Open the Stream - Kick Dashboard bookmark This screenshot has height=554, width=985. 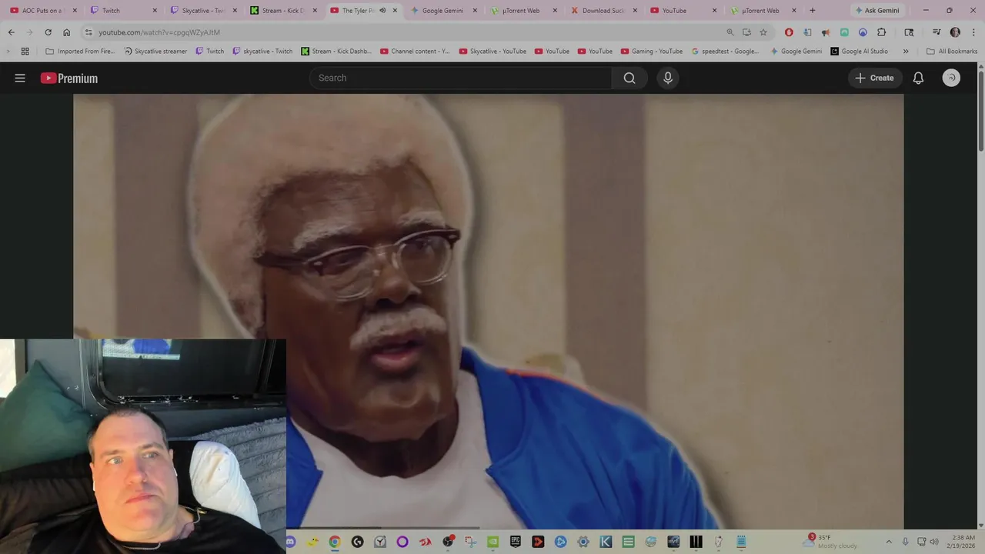tap(336, 52)
